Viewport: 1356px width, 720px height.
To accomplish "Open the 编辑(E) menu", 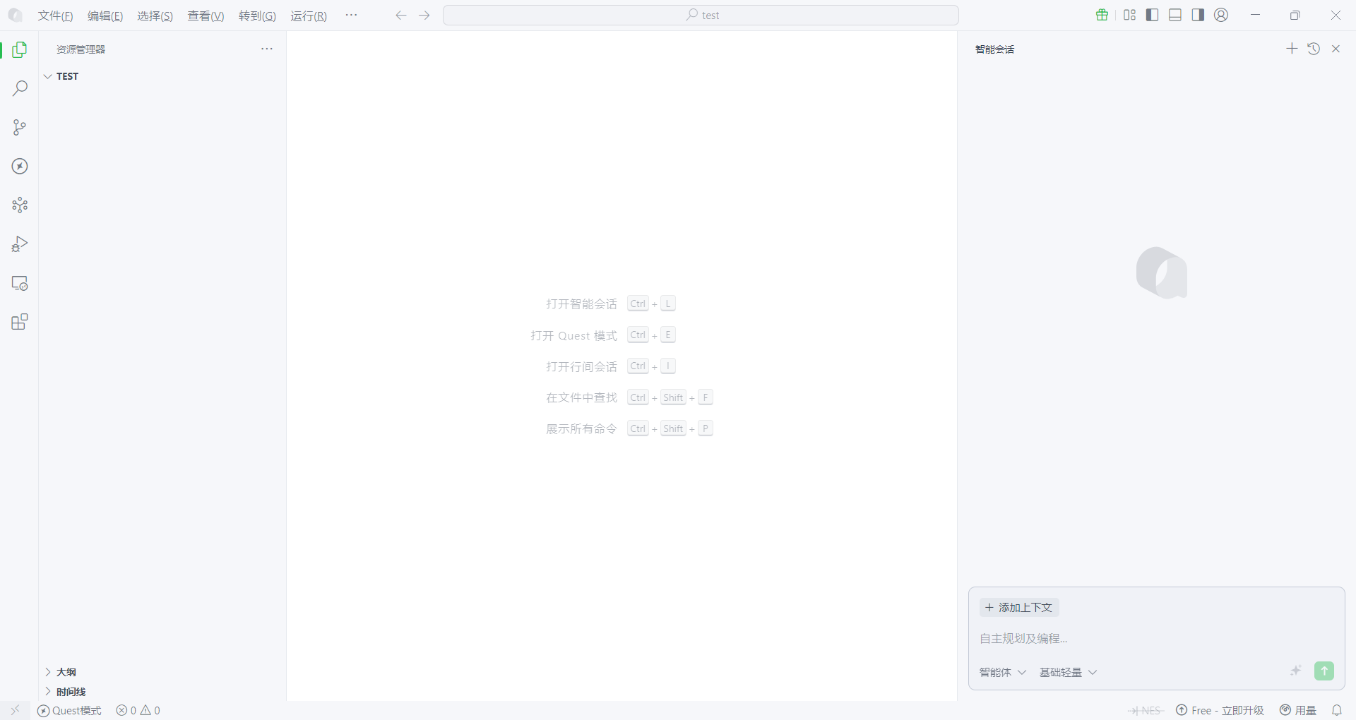I will 105,16.
